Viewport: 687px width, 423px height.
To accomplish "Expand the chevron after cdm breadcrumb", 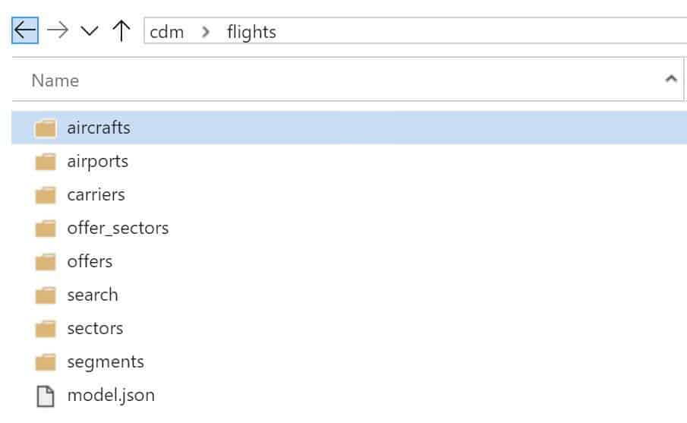I will pyautogui.click(x=205, y=32).
